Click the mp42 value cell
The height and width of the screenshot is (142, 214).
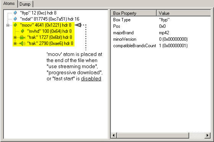click(x=164, y=33)
